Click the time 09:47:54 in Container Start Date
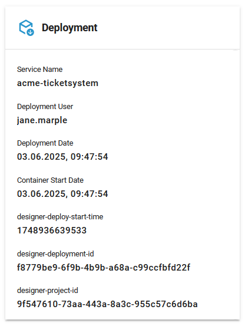 click(90, 194)
